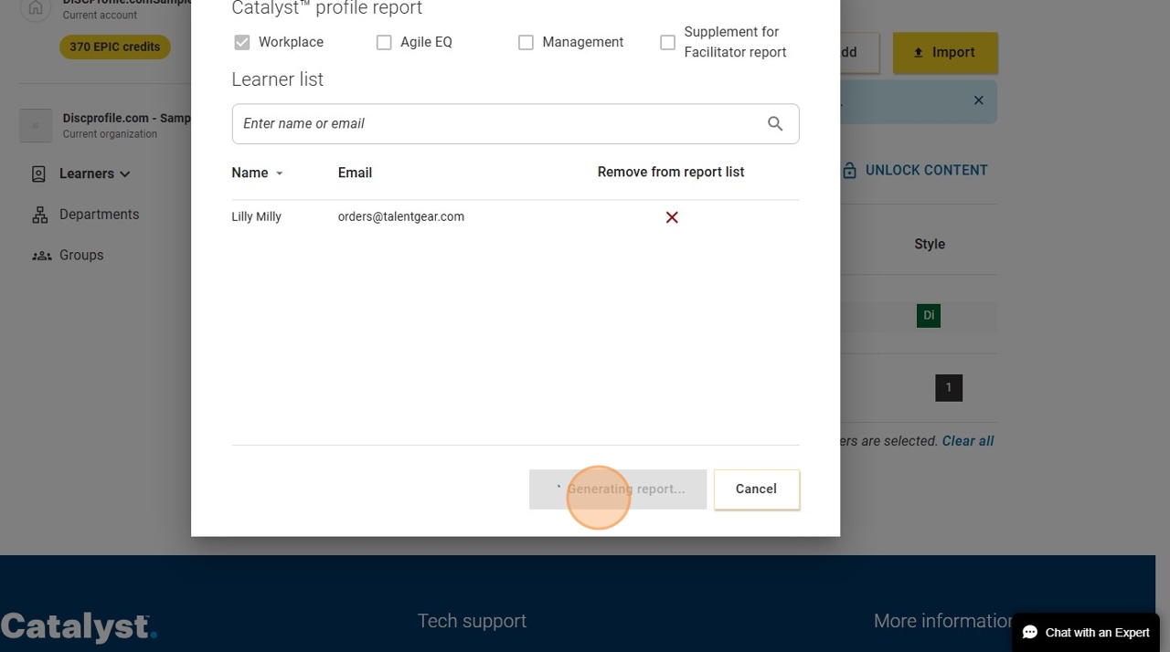Open Groups in the sidebar
Image resolution: width=1170 pixels, height=652 pixels.
81,256
